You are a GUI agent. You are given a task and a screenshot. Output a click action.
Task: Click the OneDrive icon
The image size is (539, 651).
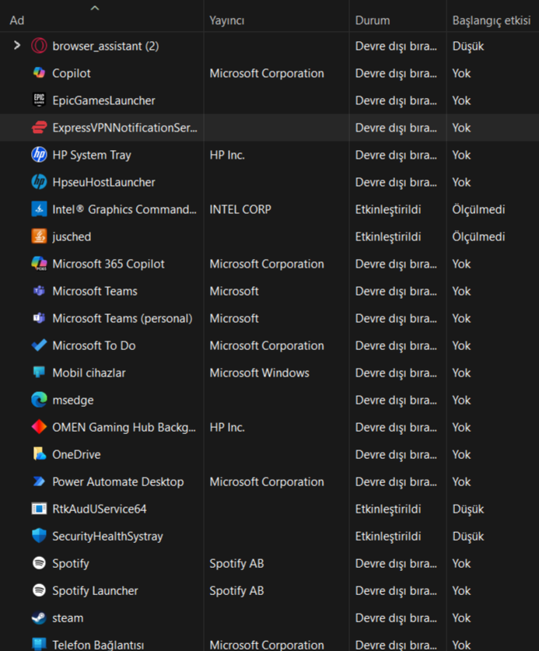pyautogui.click(x=39, y=454)
